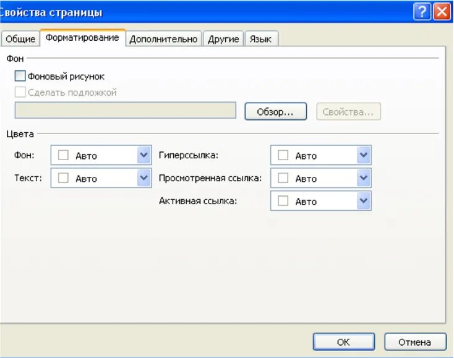Click the help question mark icon
Image resolution: width=454 pixels, height=358 pixels.
pyautogui.click(x=422, y=12)
